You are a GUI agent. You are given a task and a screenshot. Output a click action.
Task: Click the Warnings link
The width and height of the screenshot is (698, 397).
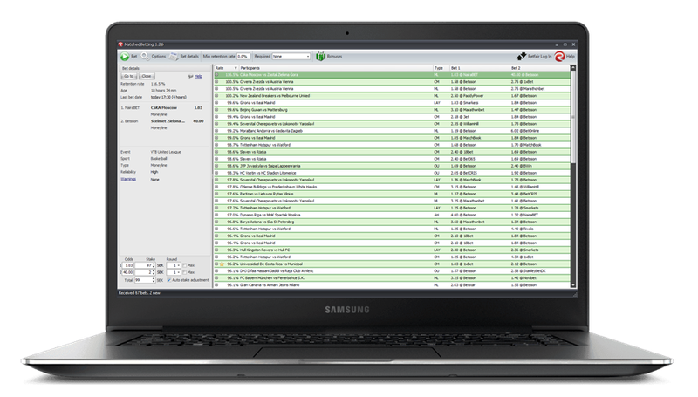pos(128,180)
